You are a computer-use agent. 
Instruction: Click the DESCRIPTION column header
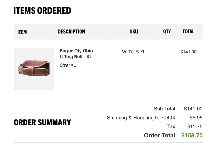[x=71, y=32]
